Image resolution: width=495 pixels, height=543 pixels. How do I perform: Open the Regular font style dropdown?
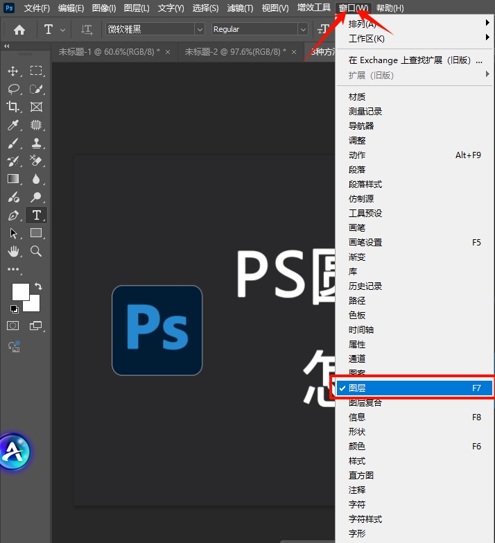[303, 30]
